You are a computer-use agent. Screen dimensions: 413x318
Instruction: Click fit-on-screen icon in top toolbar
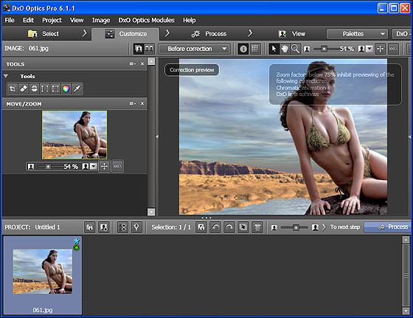tap(380, 49)
